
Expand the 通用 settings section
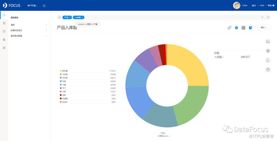[x=29, y=25]
